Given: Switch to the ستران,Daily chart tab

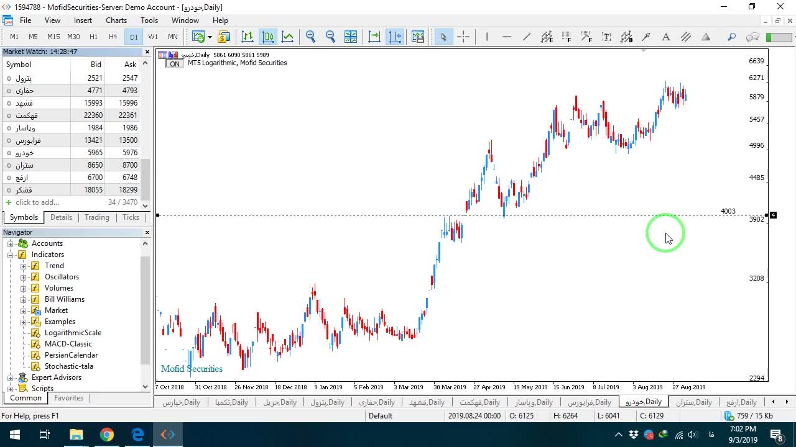Looking at the screenshot, I should [694, 402].
